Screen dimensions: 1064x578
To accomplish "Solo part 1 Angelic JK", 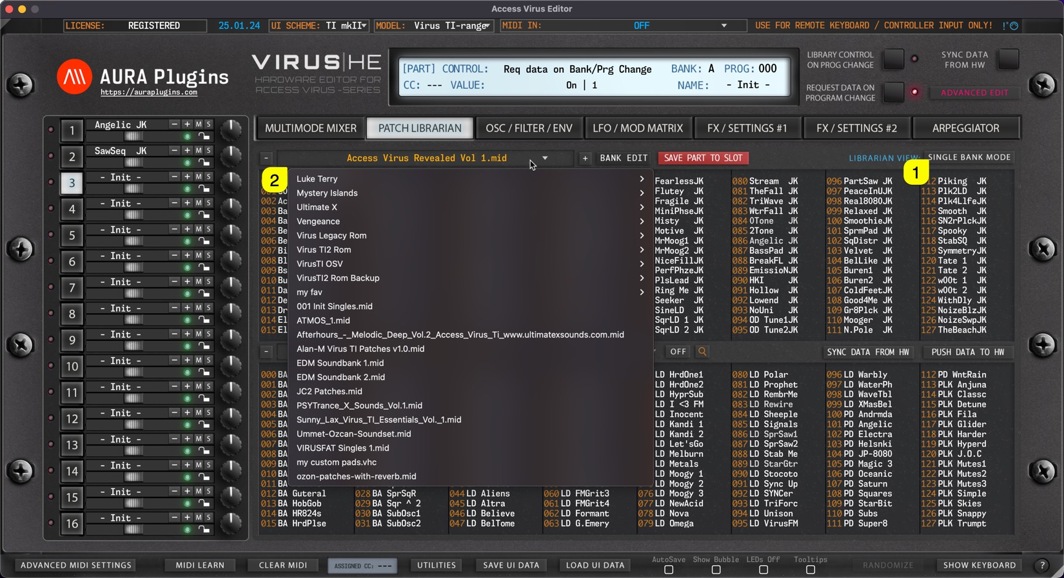I will (208, 124).
